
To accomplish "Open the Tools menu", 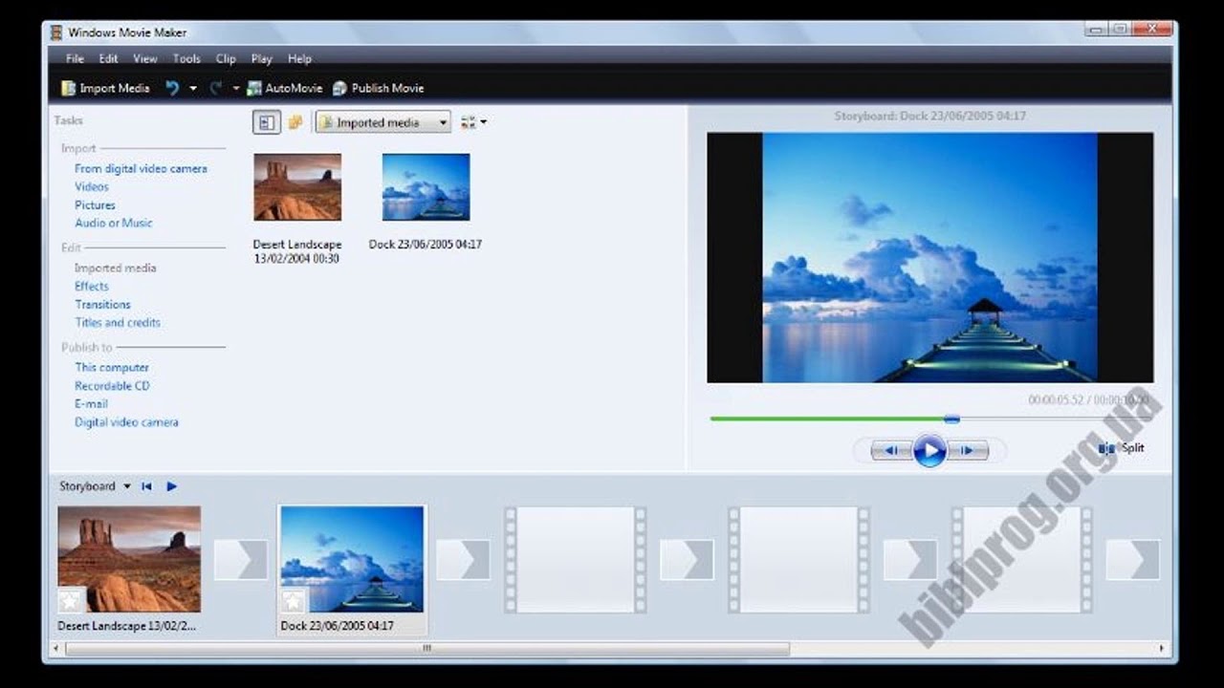I will [x=186, y=58].
